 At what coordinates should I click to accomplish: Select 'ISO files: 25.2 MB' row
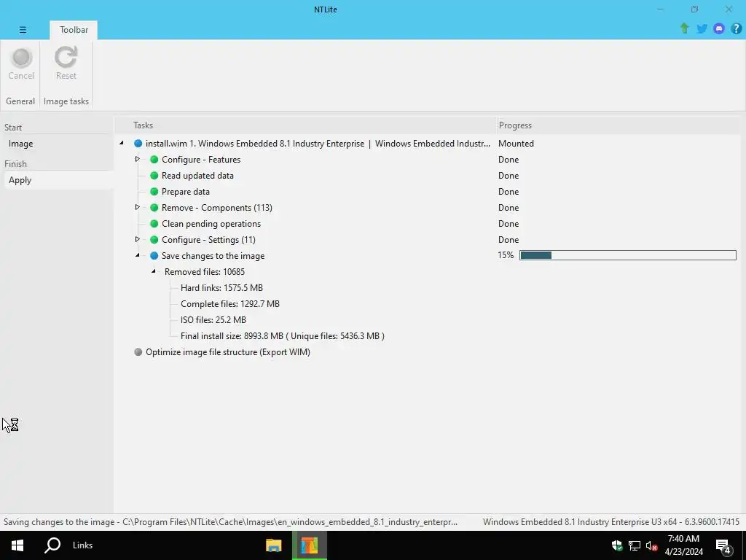click(213, 320)
